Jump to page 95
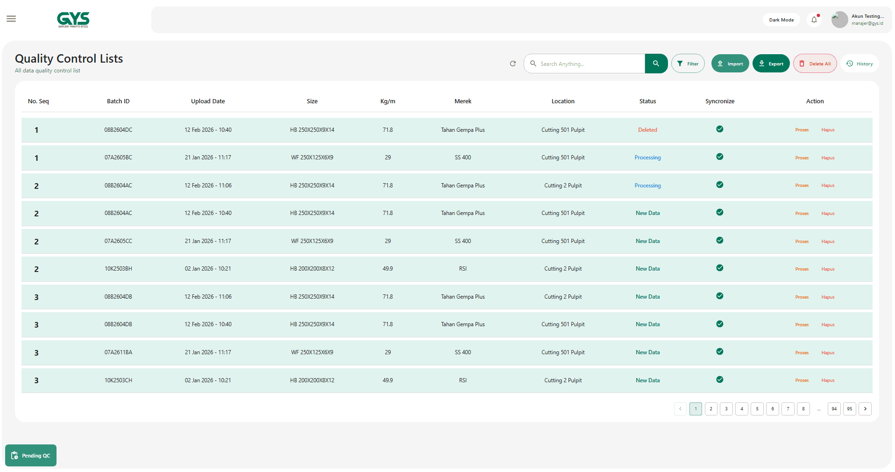 pyautogui.click(x=849, y=409)
